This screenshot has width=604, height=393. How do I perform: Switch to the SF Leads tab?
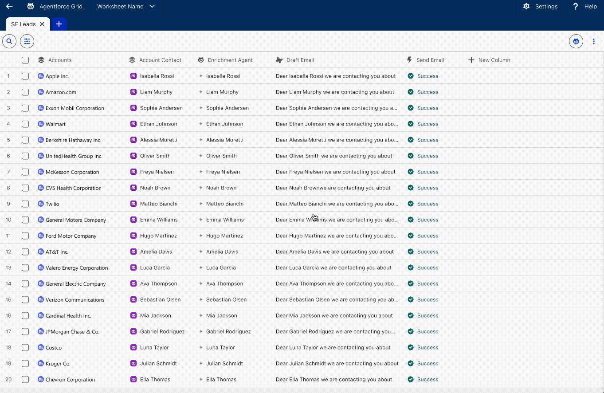click(23, 24)
